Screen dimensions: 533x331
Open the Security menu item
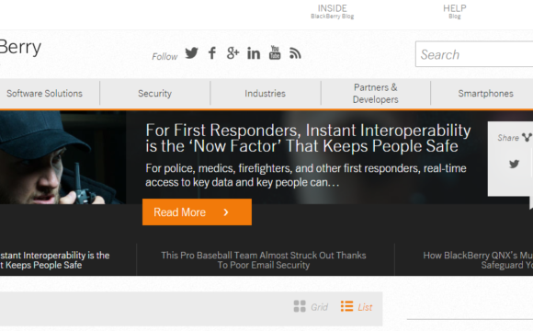[x=154, y=93]
